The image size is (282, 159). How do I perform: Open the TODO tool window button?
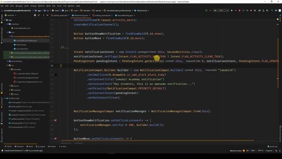[x=8, y=147]
